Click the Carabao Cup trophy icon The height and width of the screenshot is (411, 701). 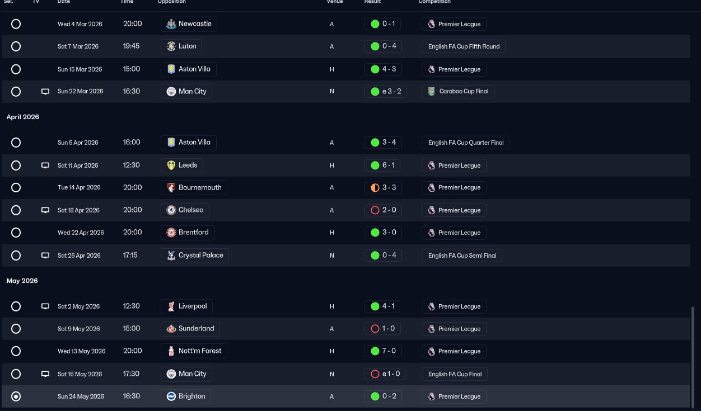(x=431, y=91)
